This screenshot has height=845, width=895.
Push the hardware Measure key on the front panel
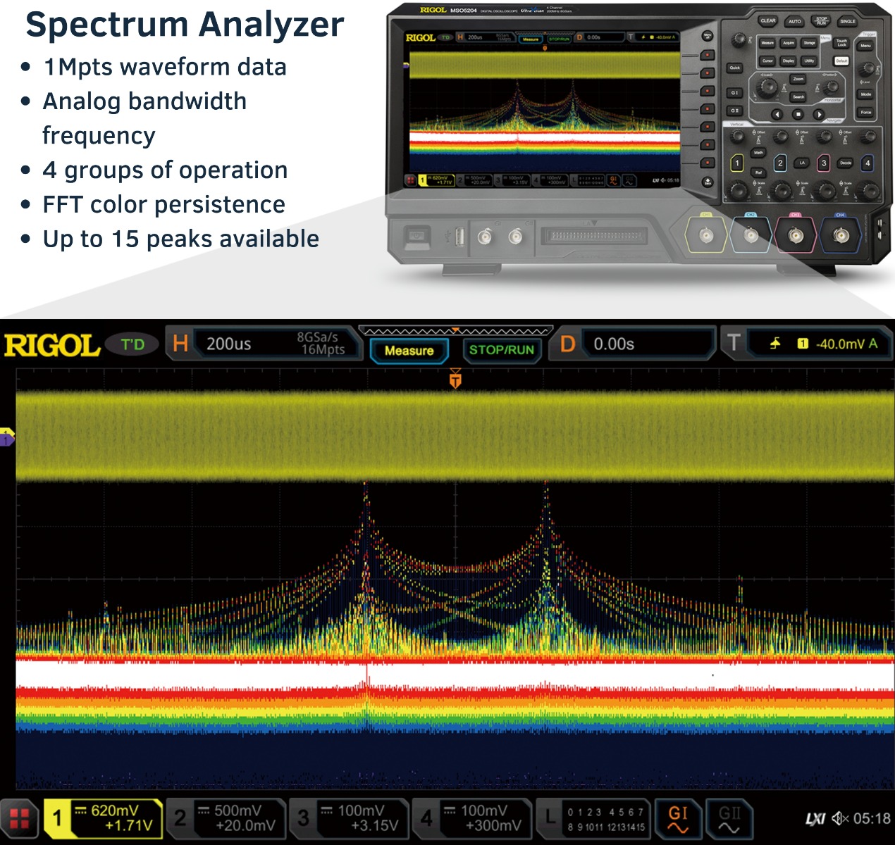[767, 43]
